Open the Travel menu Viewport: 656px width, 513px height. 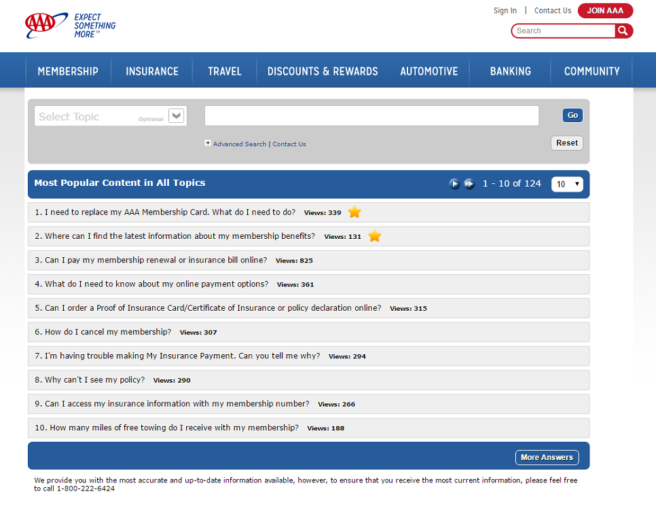[225, 71]
